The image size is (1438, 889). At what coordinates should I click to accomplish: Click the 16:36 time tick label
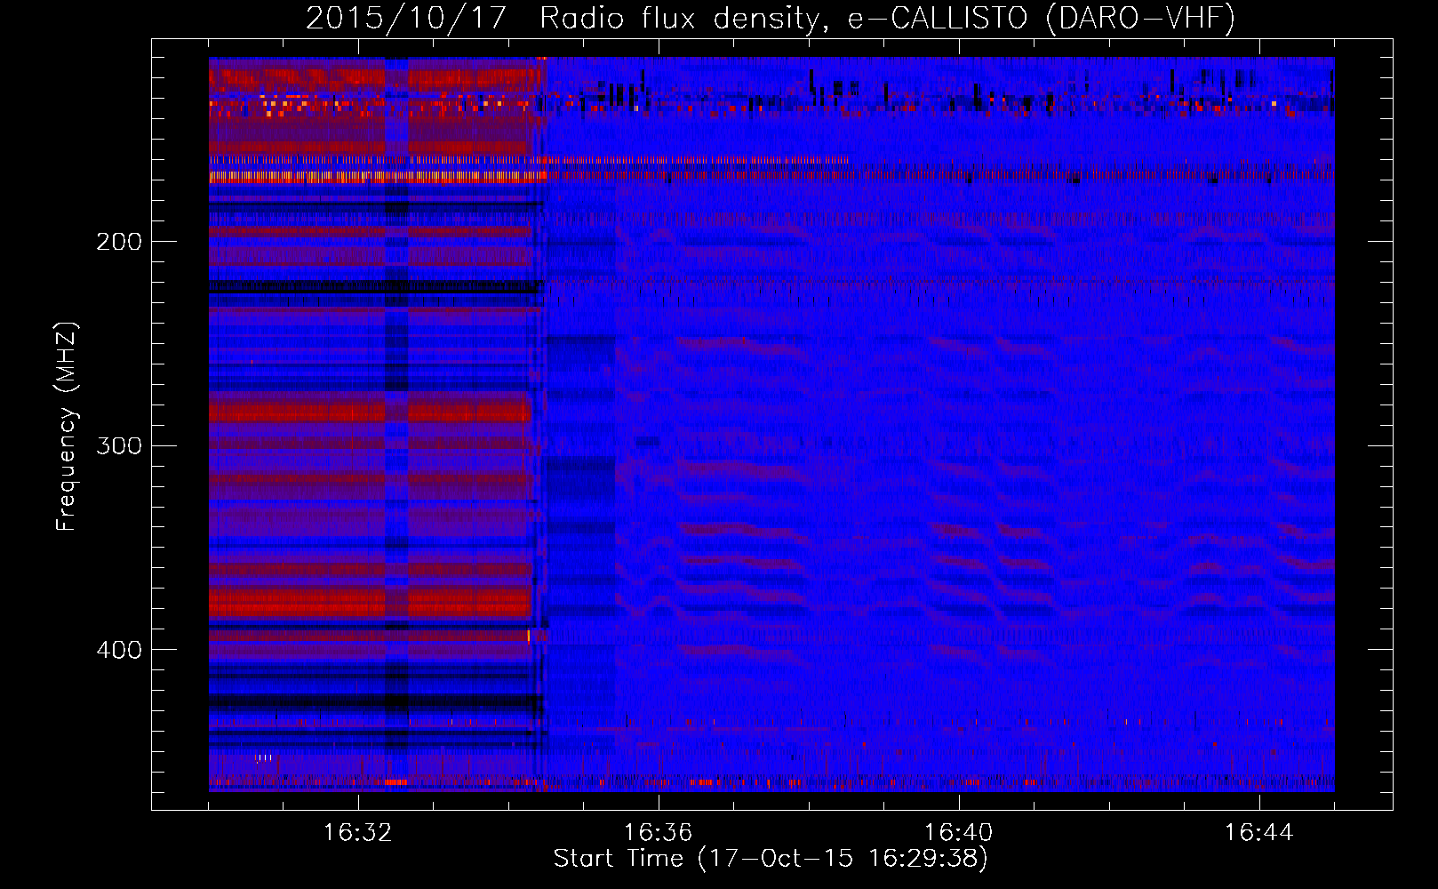point(658,833)
